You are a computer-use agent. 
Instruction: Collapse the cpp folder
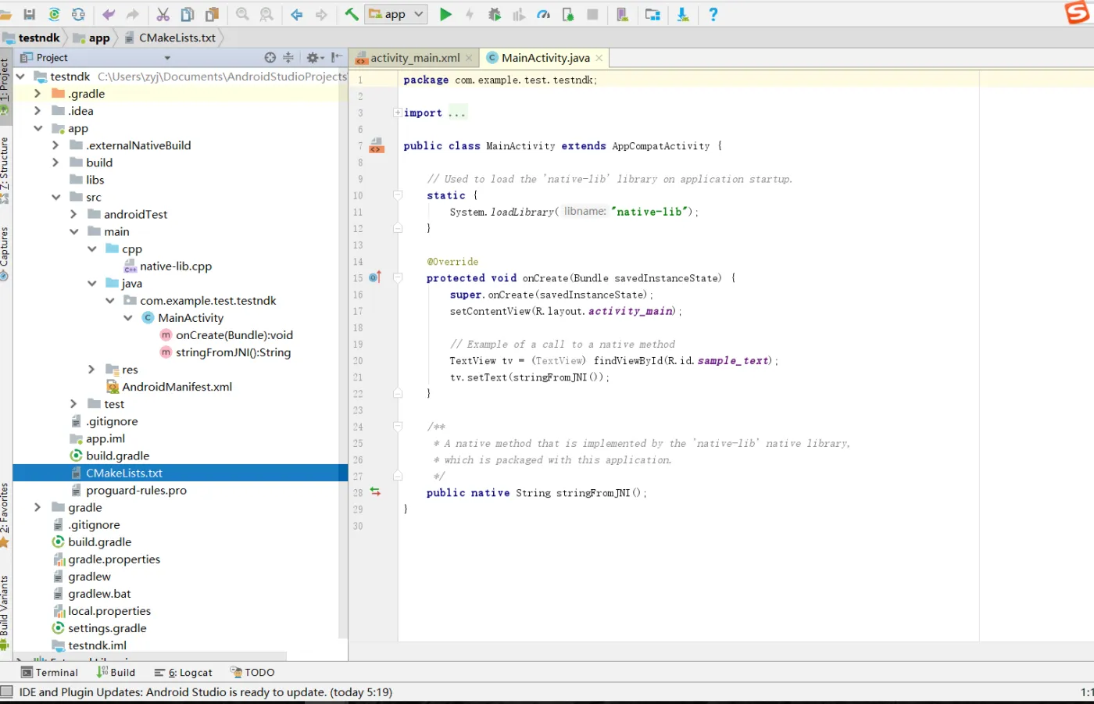click(x=91, y=248)
